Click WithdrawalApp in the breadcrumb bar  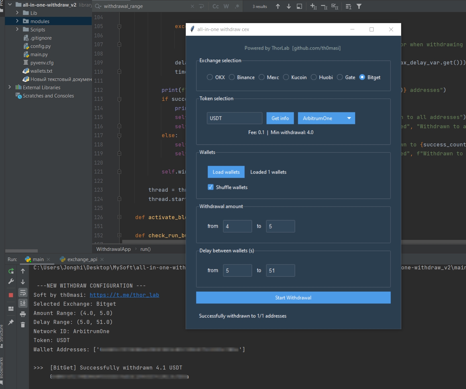click(114, 249)
